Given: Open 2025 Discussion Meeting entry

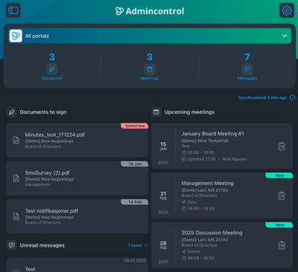Looking at the screenshot, I should click(x=222, y=245).
